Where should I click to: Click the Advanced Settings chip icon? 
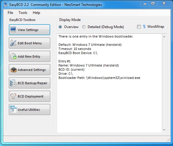coord(14,70)
